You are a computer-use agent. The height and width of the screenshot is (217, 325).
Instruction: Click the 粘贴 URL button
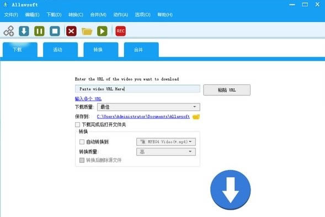pyautogui.click(x=227, y=90)
